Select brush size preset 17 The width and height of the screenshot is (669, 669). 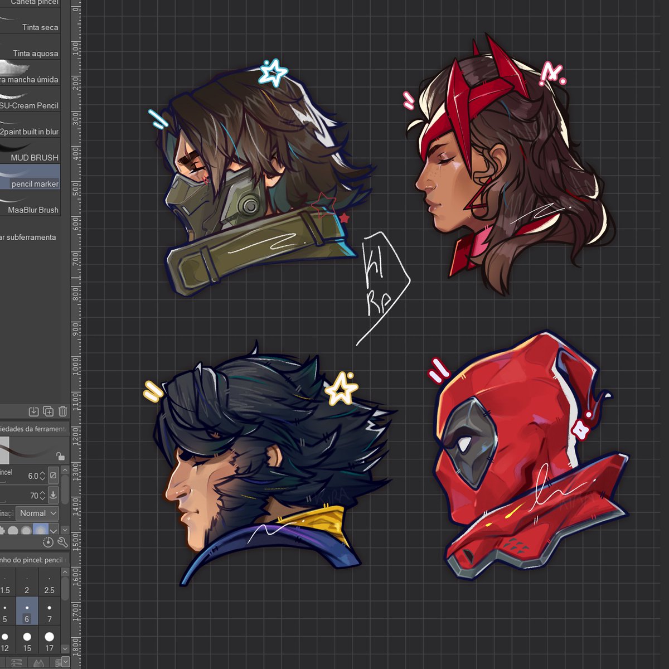(49, 640)
